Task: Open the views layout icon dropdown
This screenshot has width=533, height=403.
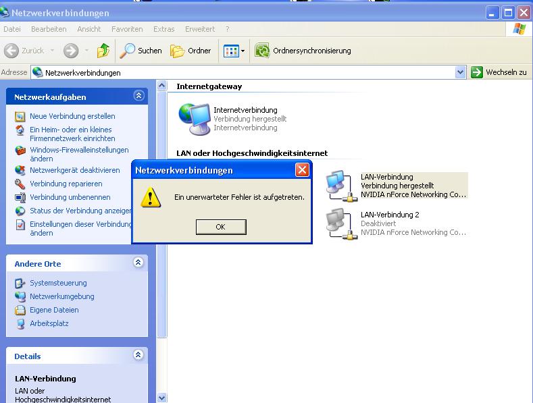Action: [234, 51]
